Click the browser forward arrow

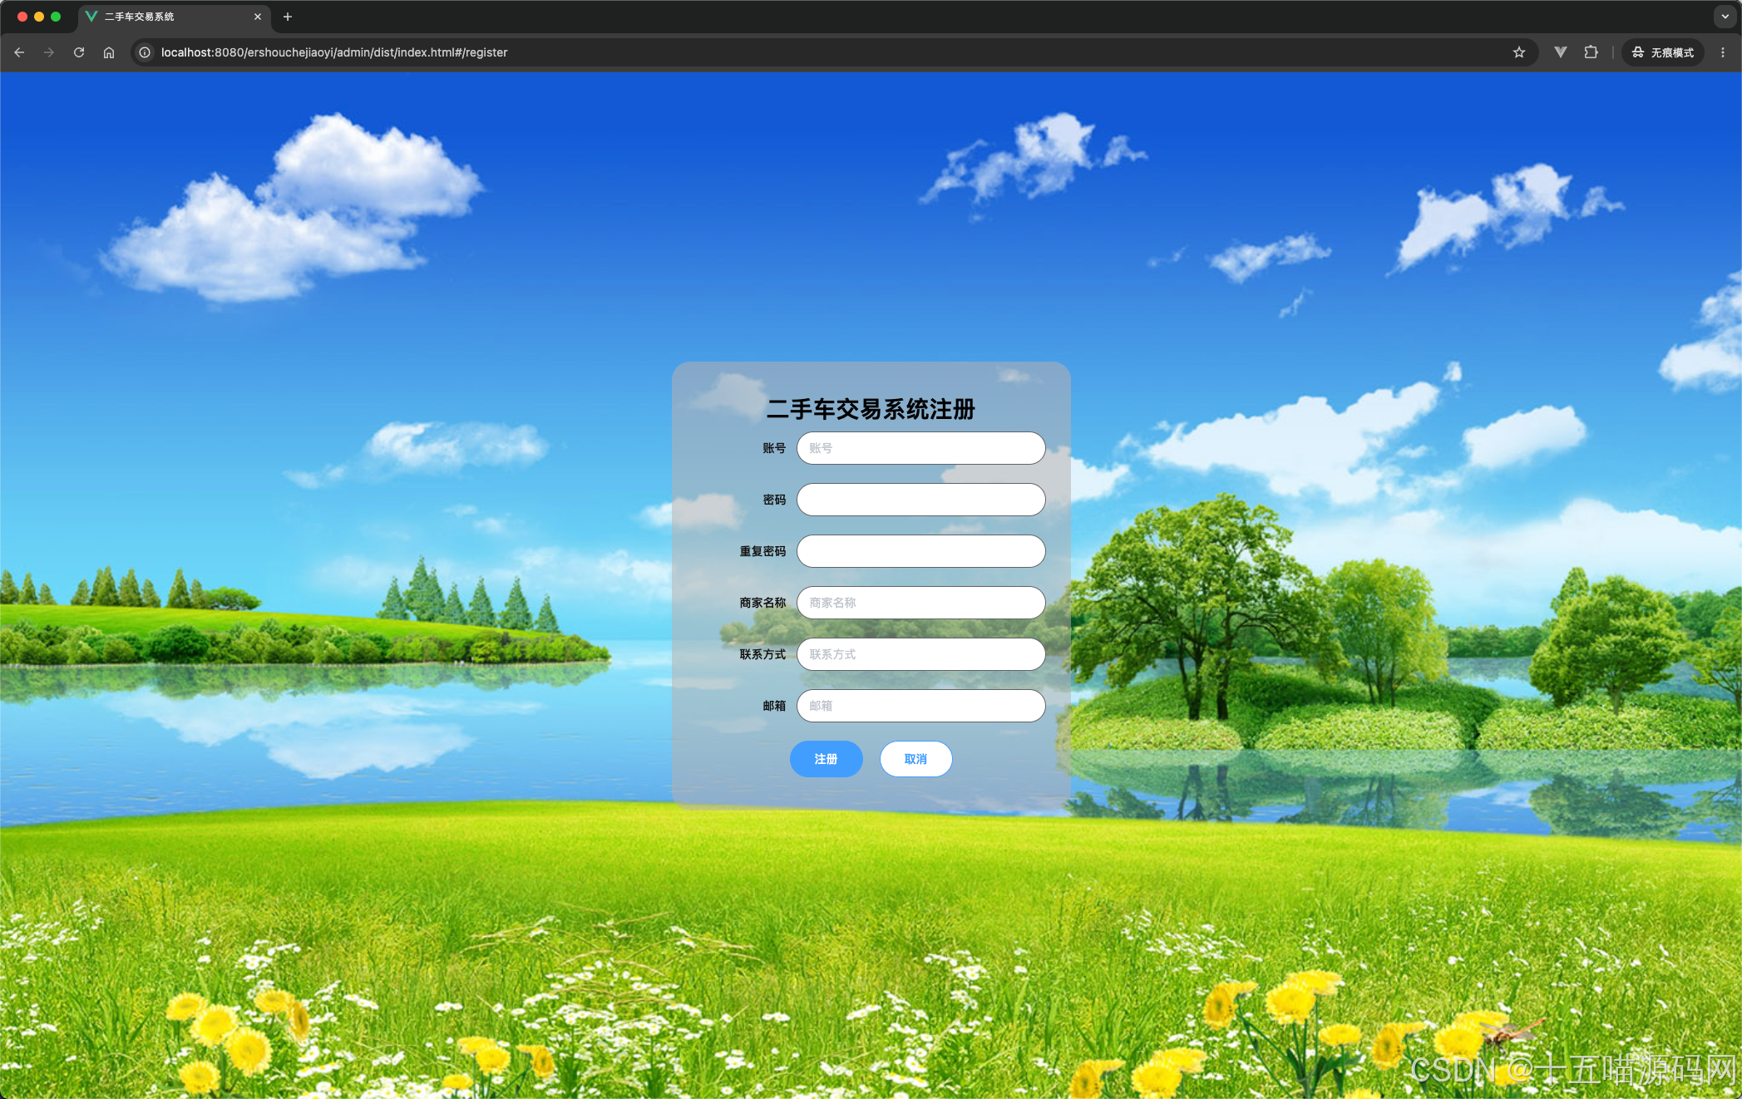pos(49,52)
